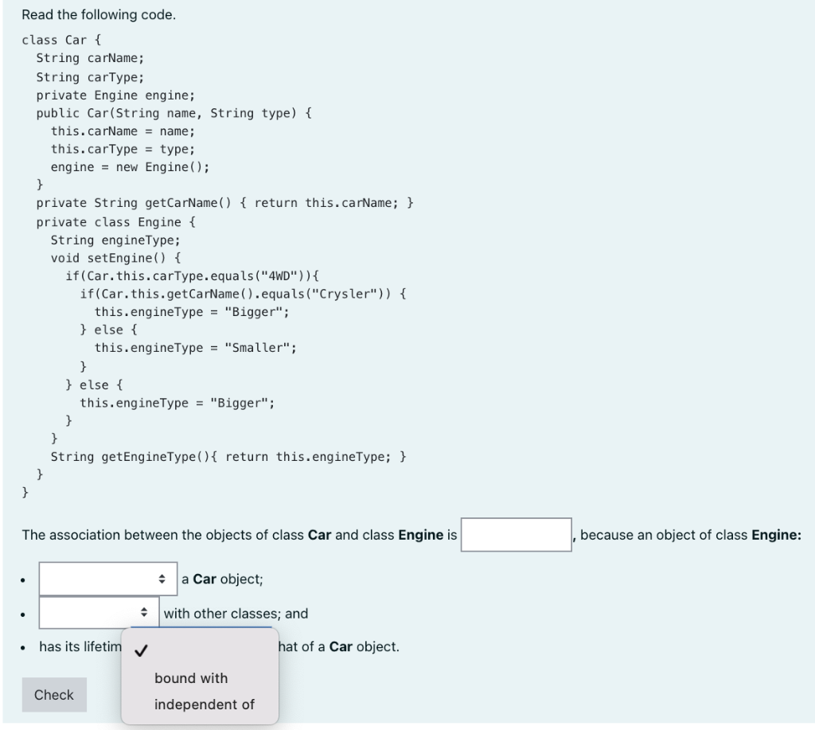The image size is (815, 730).
Task: Select "bound with" from the open menu
Action: pos(191,678)
